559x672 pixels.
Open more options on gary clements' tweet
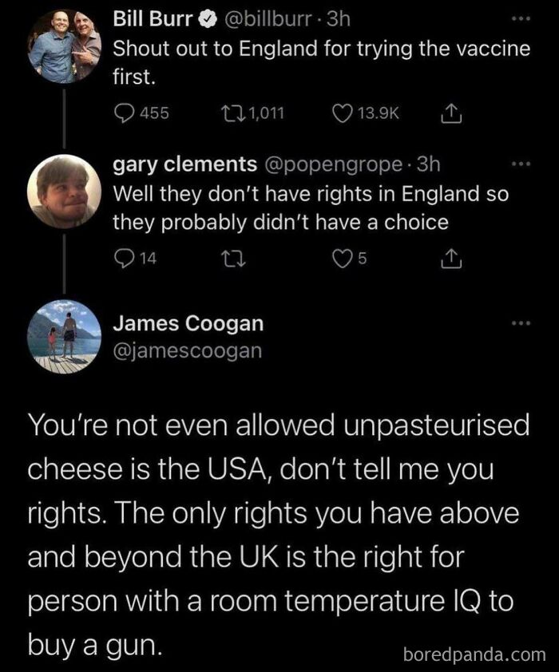coord(520,164)
